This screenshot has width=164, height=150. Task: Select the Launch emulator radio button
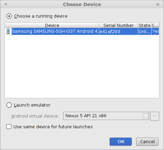tap(9, 105)
